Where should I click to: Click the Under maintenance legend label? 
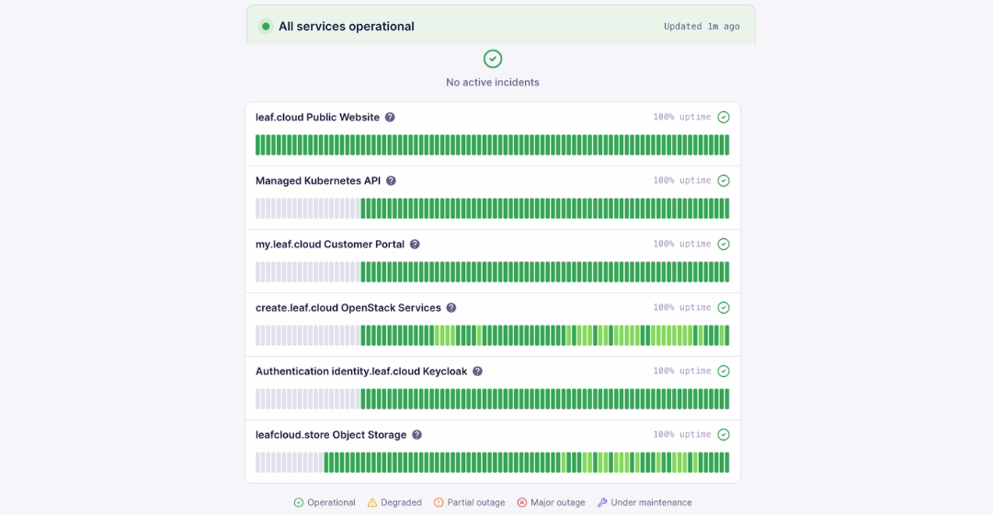(x=652, y=502)
